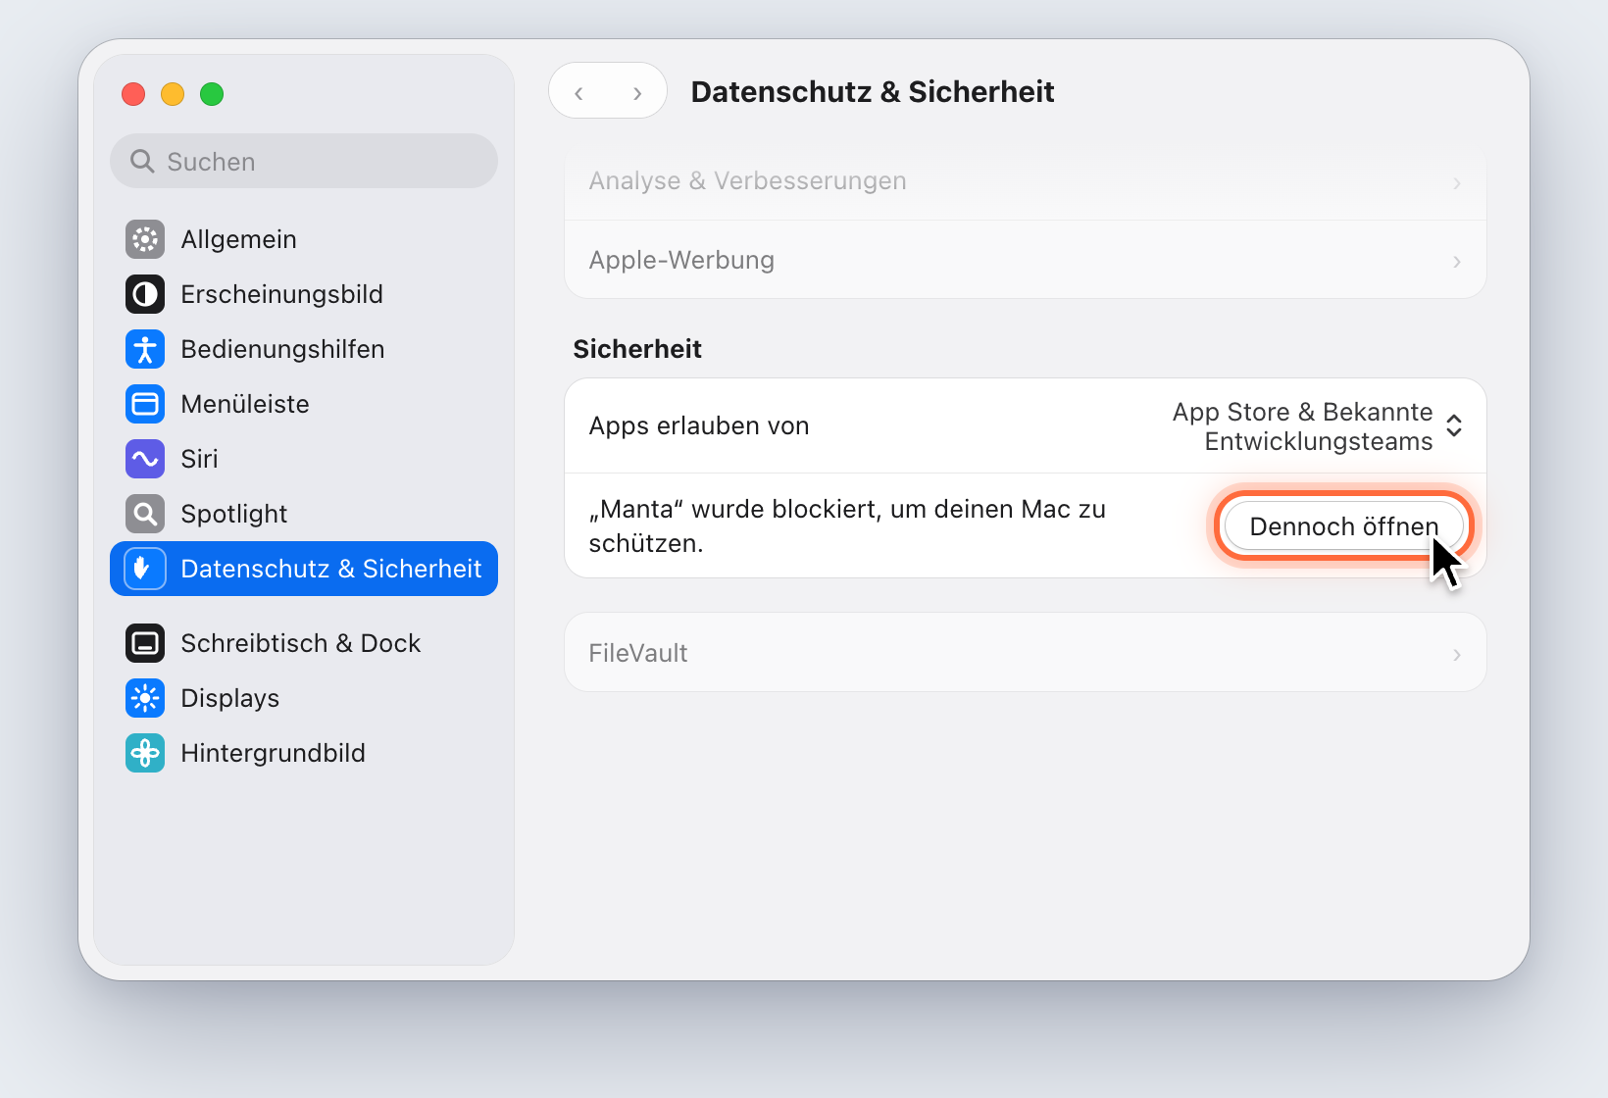Open Analyse & Verbesserungen settings row
1608x1098 pixels.
1026,183
